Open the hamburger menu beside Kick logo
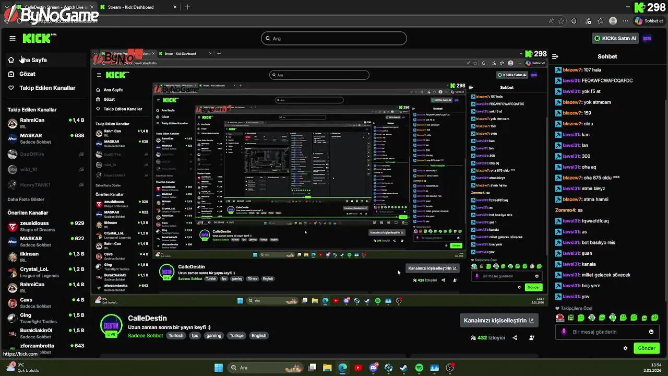The image size is (668, 376). (13, 38)
